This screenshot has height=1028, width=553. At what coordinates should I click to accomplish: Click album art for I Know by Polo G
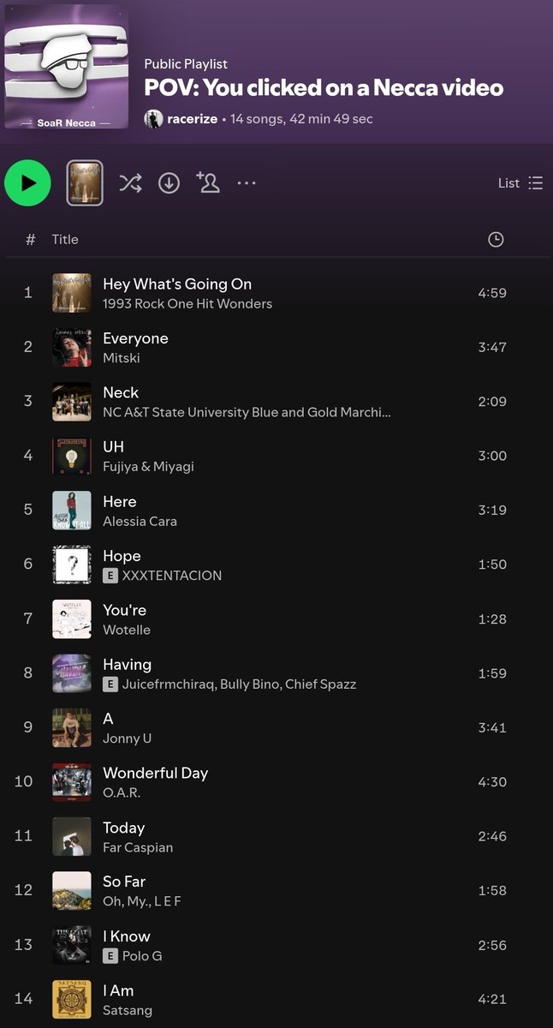[x=72, y=945]
